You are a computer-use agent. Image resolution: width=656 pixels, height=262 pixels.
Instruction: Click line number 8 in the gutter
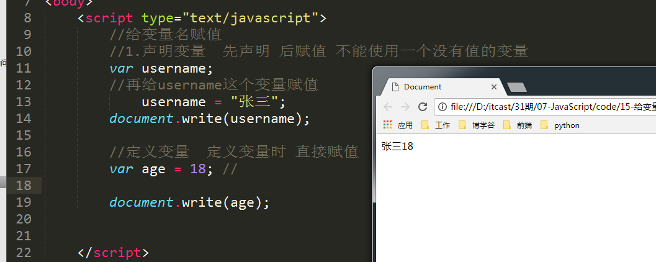coord(27,18)
